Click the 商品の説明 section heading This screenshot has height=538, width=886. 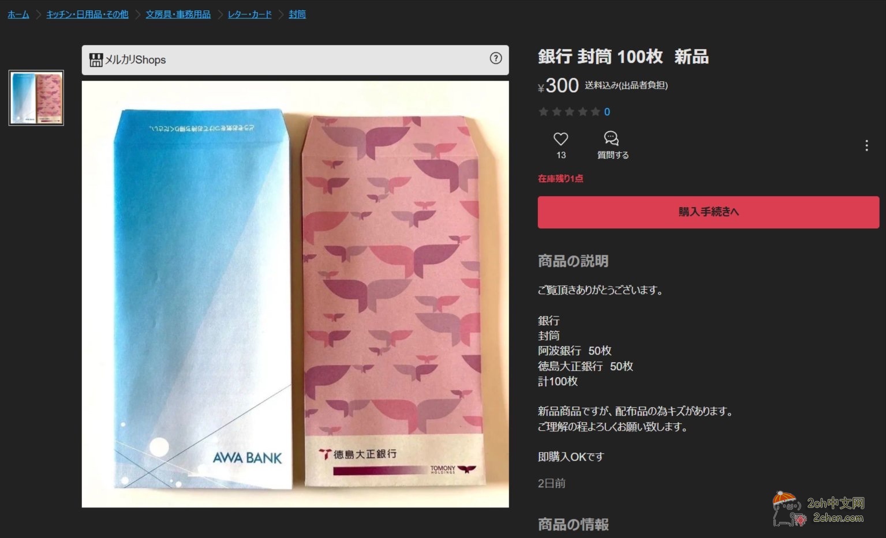tap(573, 261)
